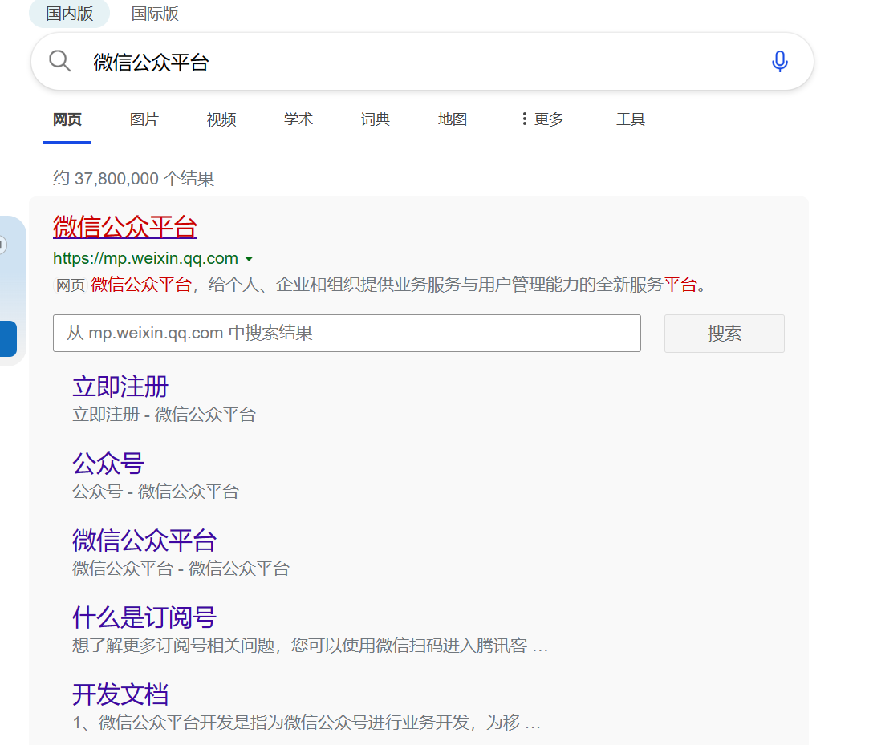Open the red 微信公众平台 result title
Viewport: 869px width, 745px height.
coord(125,227)
